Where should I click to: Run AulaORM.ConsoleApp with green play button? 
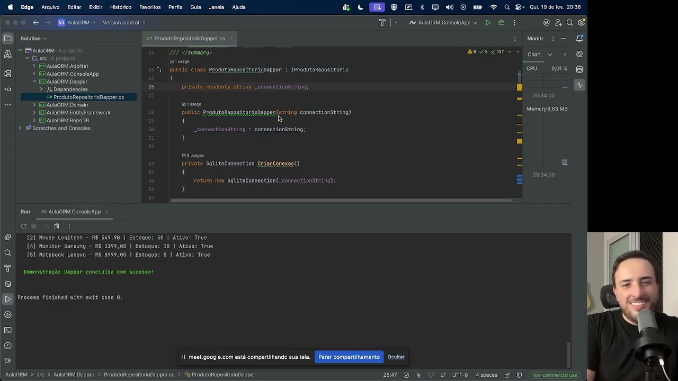click(488, 23)
